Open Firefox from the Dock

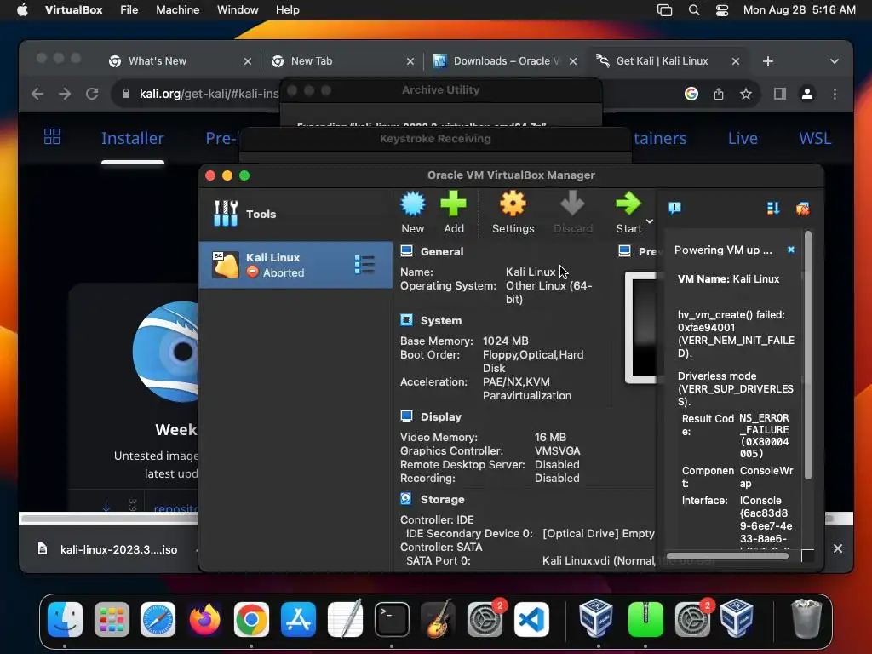pyautogui.click(x=204, y=619)
